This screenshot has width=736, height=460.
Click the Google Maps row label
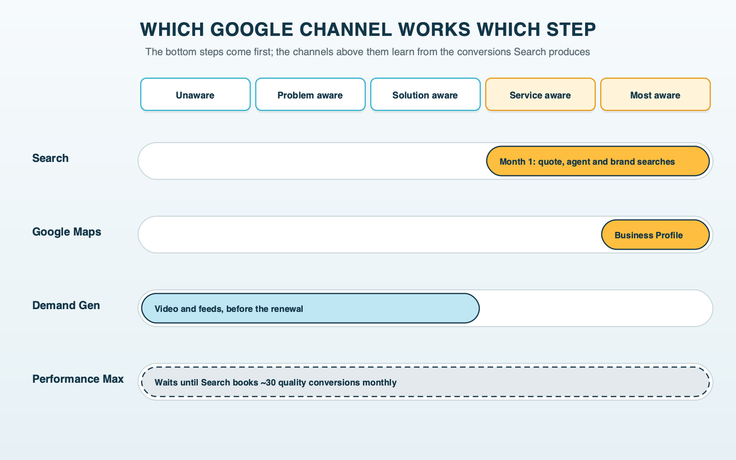67,232
